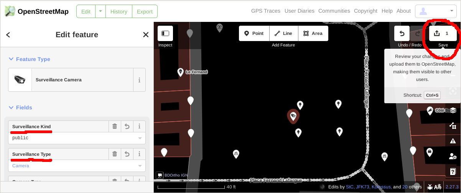Click the Côté Su map pin
This screenshot has height=193, width=461.
point(430,111)
